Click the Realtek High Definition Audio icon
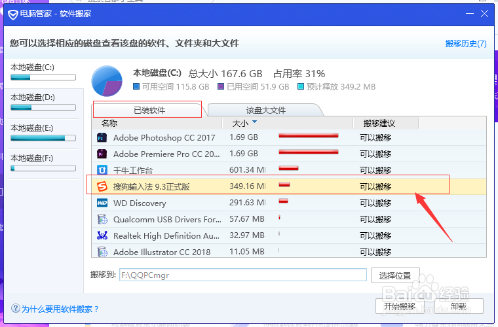The width and height of the screenshot is (498, 327). [102, 235]
